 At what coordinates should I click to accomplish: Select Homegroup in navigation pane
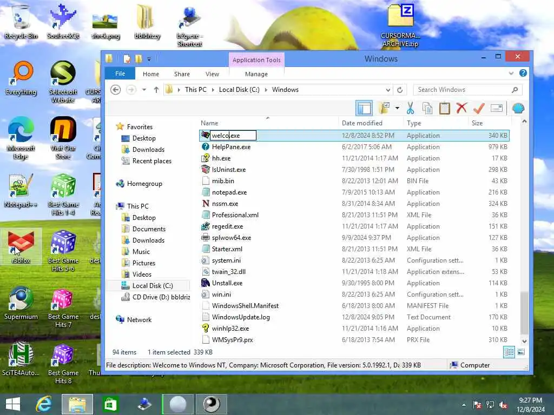coord(144,184)
